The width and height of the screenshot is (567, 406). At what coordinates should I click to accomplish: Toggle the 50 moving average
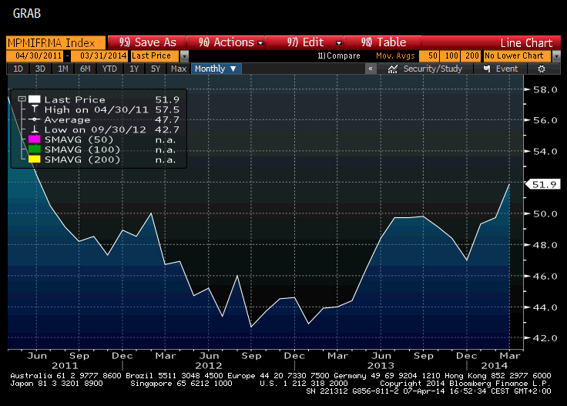tap(430, 55)
